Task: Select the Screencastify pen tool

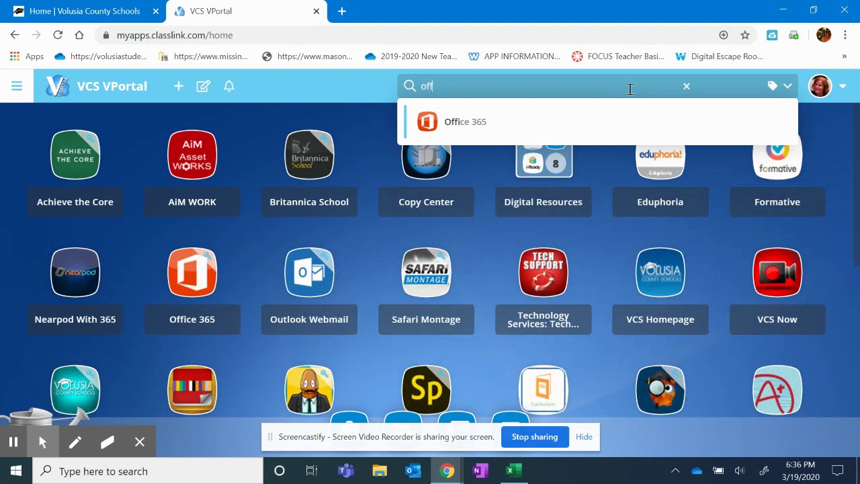Action: tap(75, 442)
